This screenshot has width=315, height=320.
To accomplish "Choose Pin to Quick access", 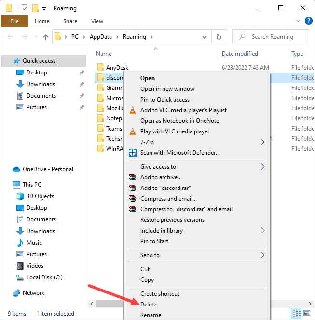I will [165, 100].
